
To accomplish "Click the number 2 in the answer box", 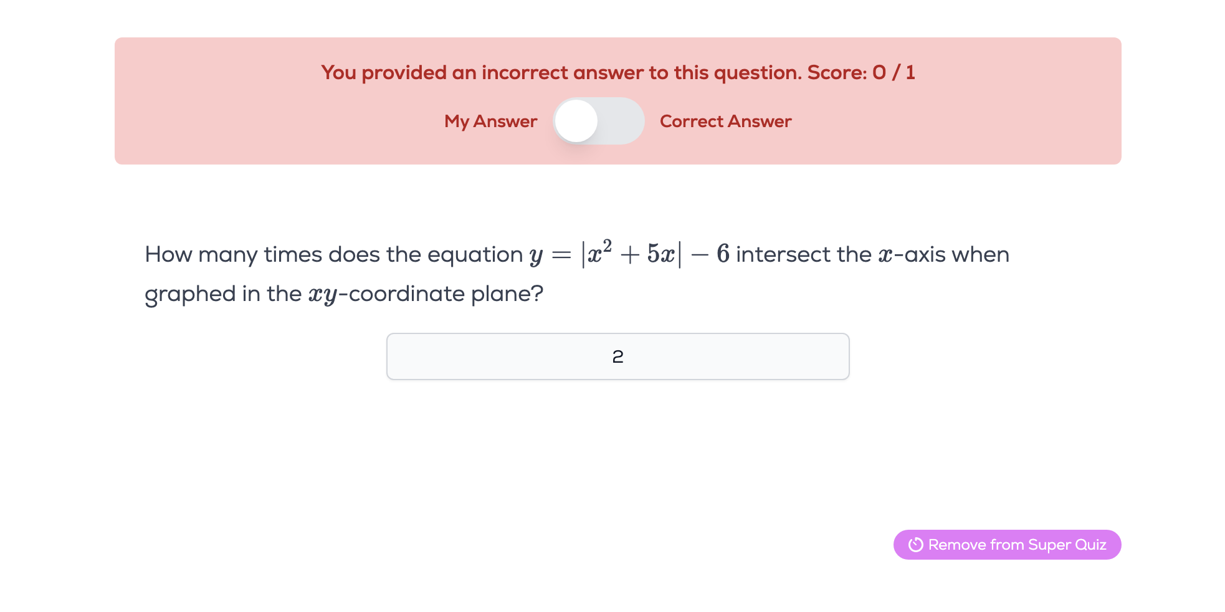I will tap(617, 356).
